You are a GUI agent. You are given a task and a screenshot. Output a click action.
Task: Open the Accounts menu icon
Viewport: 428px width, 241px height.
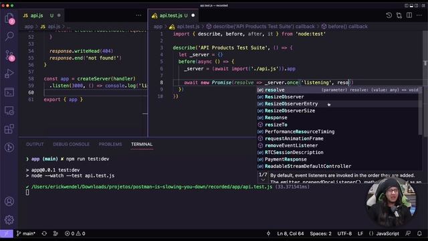(9, 202)
